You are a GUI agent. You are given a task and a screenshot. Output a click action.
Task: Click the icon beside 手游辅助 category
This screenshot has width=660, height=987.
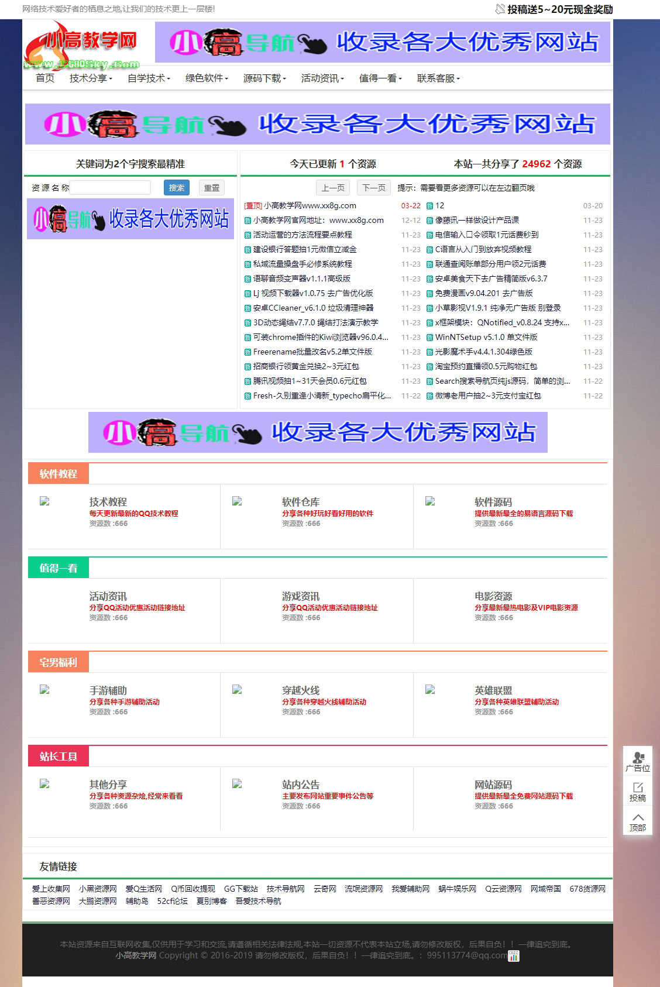pos(44,689)
